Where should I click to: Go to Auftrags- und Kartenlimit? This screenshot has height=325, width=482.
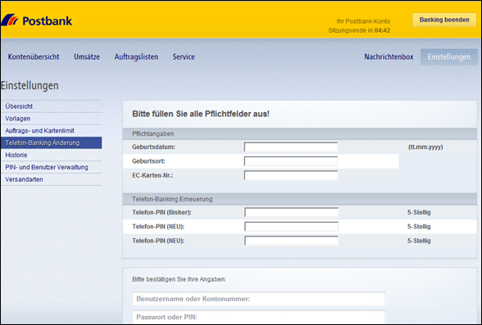52,131
